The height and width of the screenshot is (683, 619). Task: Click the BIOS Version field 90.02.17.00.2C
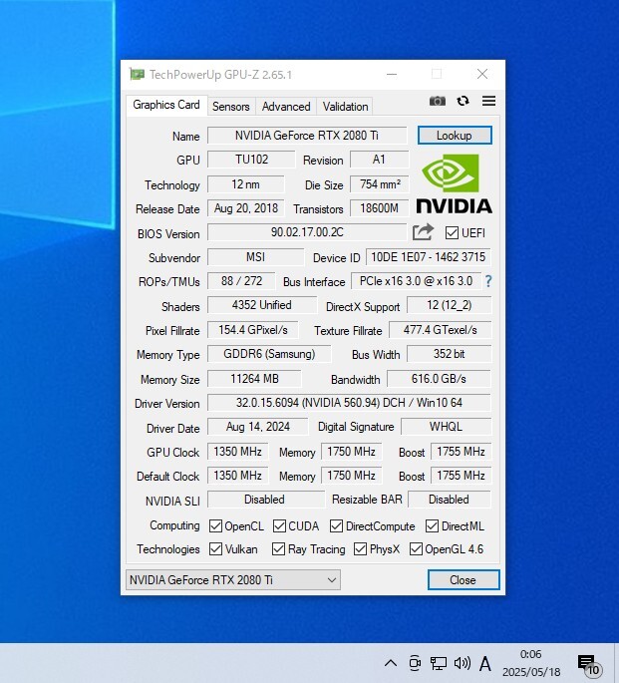[307, 232]
